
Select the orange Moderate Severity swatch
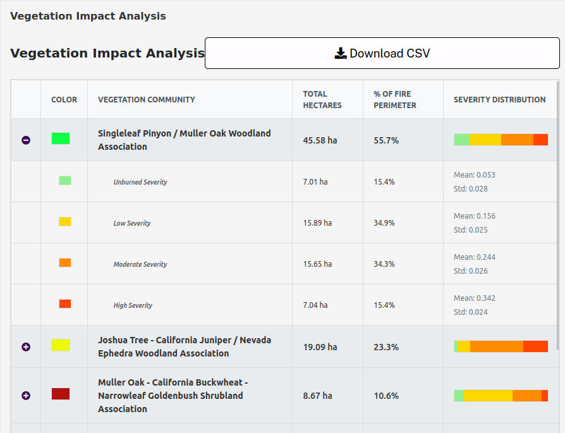(65, 263)
